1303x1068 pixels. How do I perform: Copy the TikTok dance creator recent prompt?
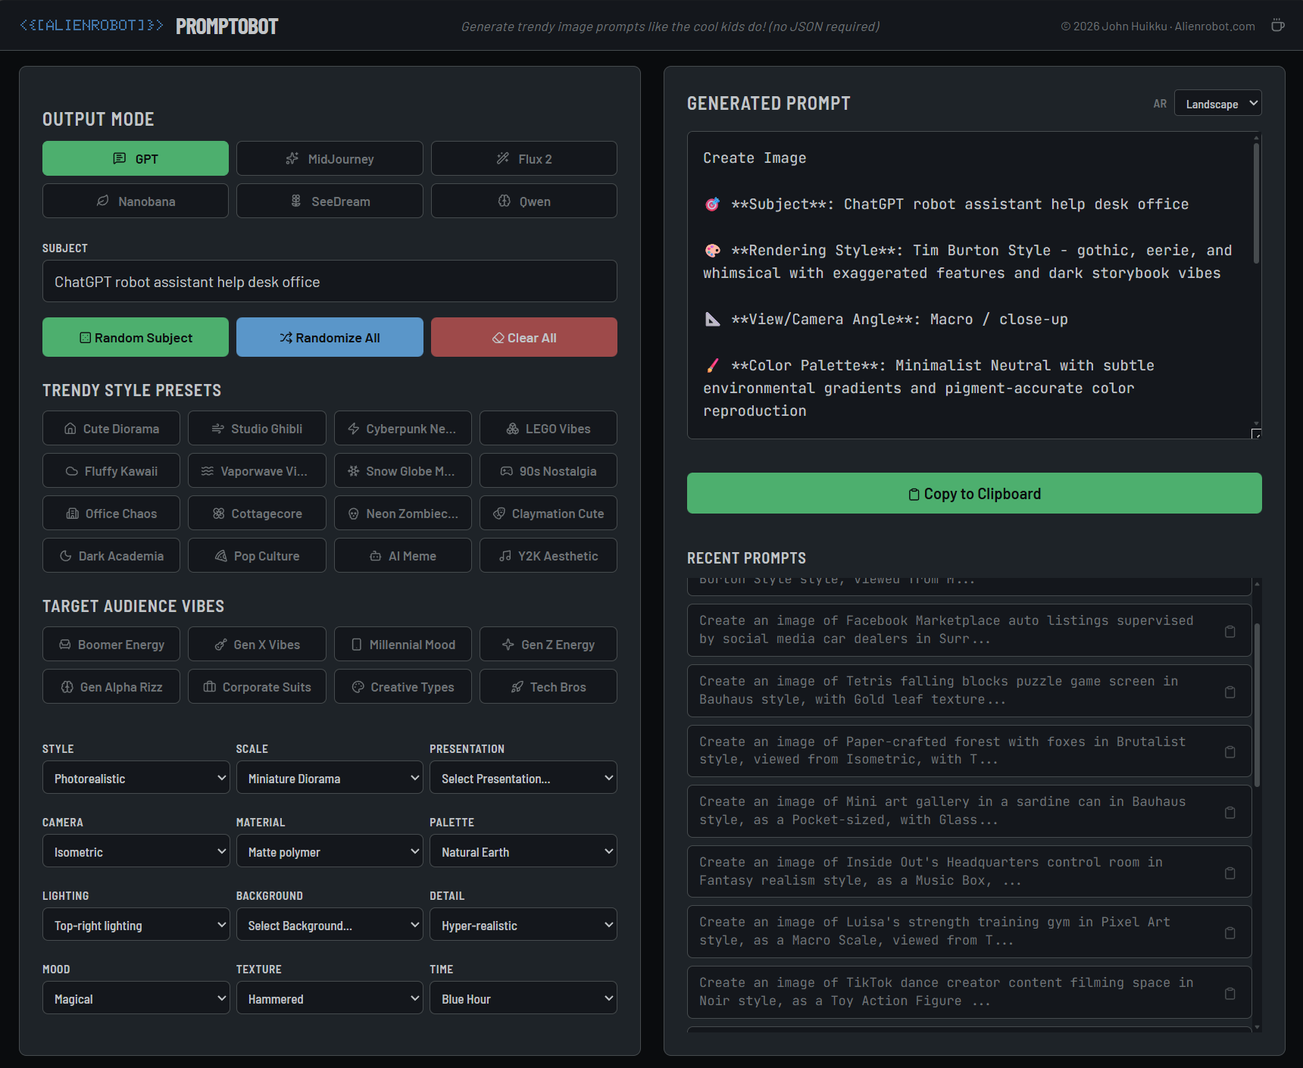(x=1230, y=993)
